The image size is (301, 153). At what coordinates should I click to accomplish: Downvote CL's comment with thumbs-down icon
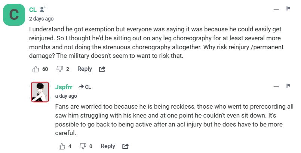click(x=59, y=69)
